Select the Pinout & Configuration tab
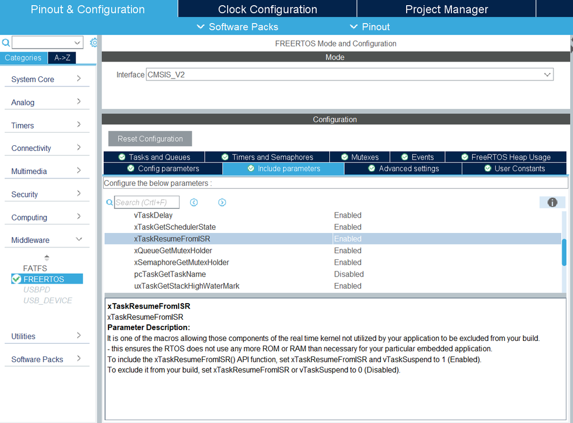Viewport: 573px width, 423px height. pyautogui.click(x=88, y=9)
